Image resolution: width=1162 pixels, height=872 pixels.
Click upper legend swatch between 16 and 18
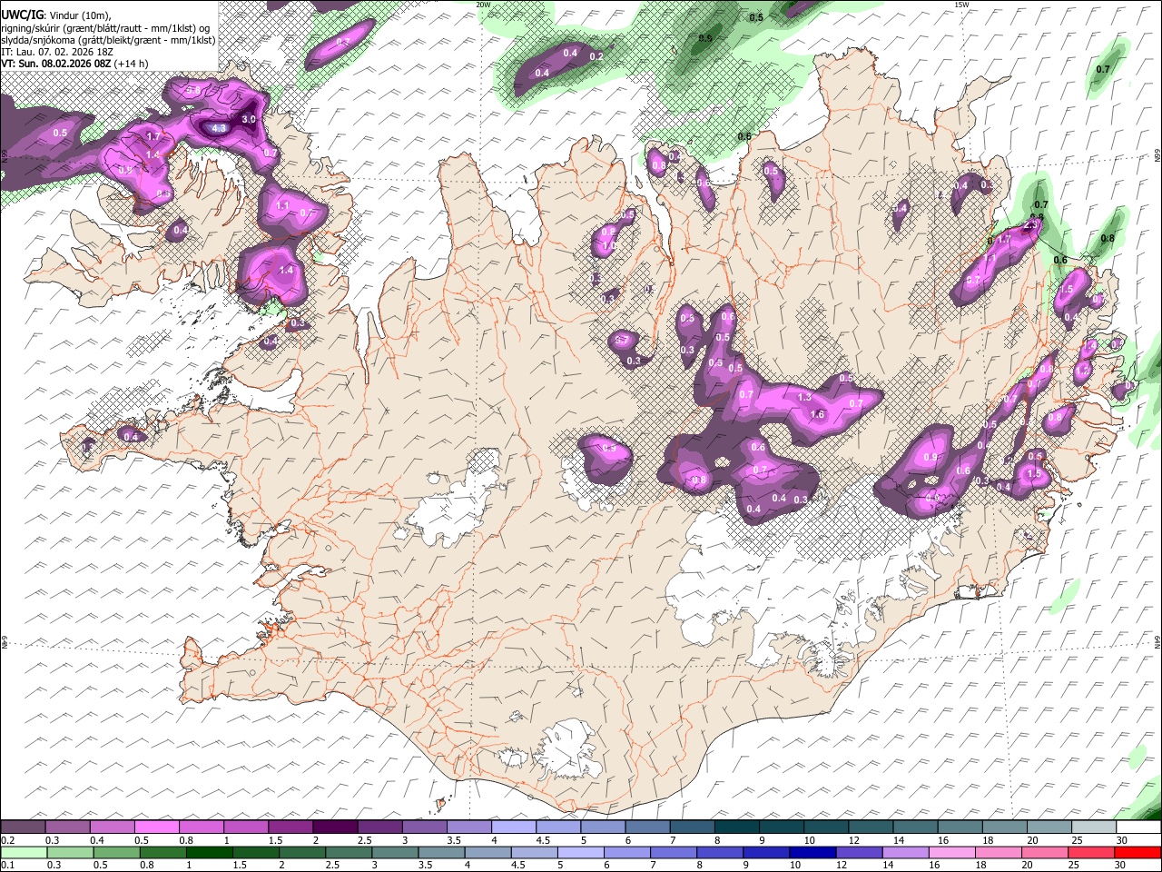click(960, 827)
